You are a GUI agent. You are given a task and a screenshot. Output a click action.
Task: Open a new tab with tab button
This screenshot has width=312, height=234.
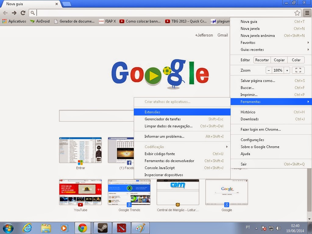tap(67, 4)
